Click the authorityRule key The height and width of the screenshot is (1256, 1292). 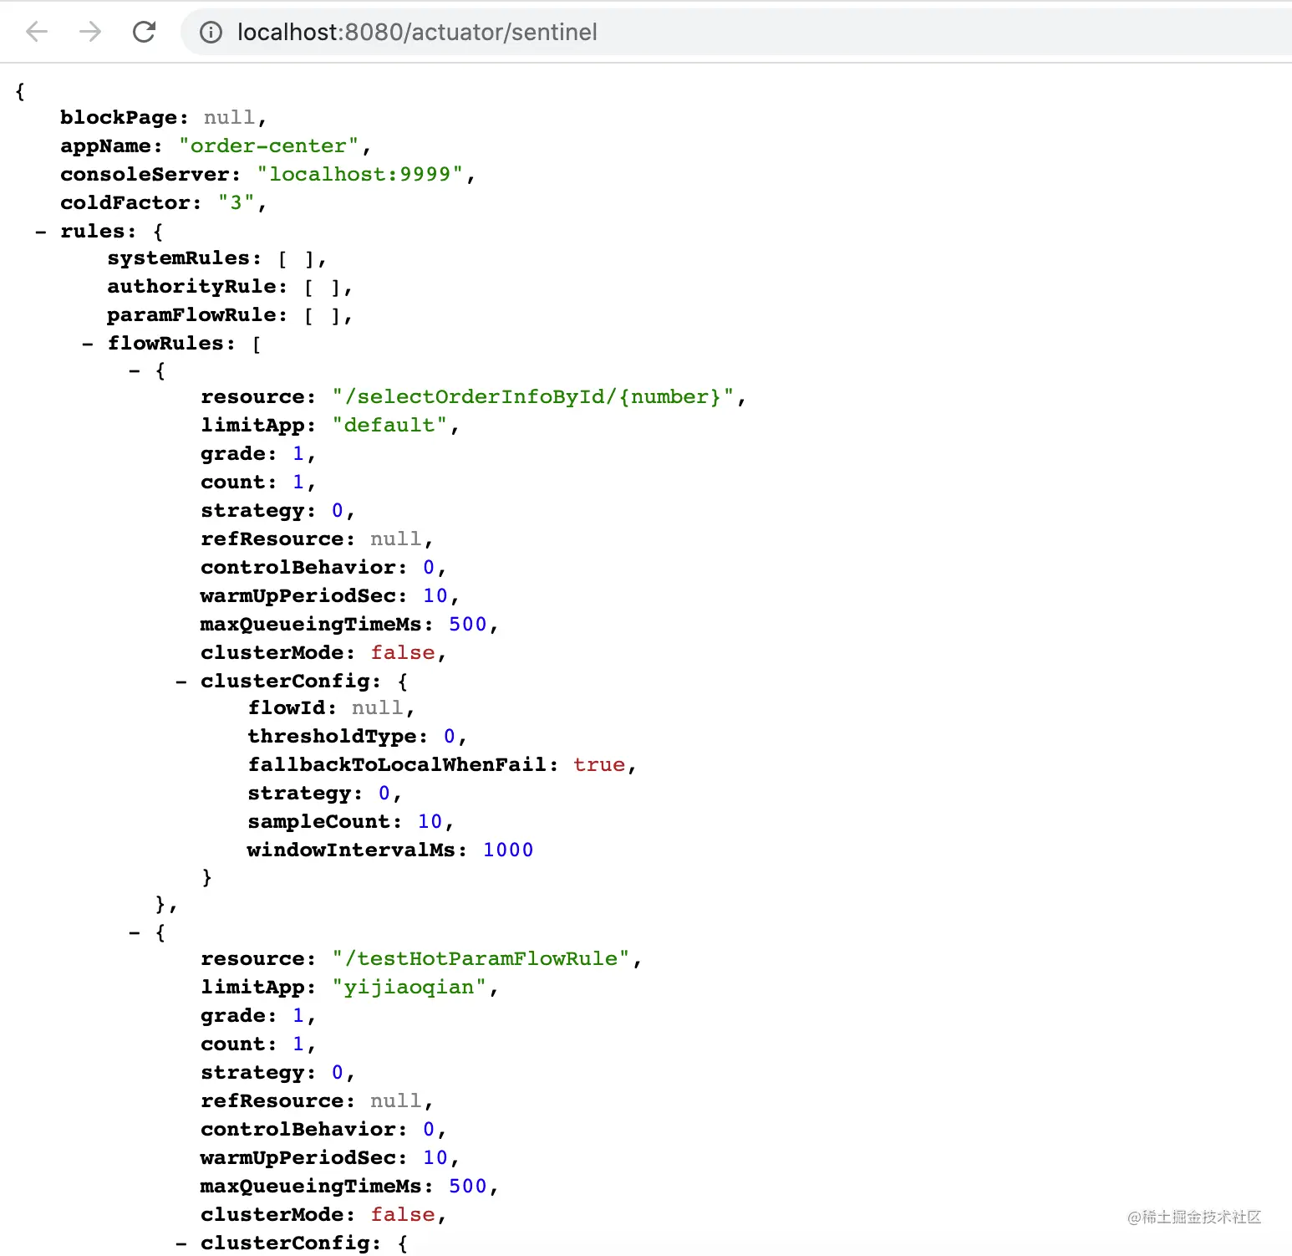[191, 287]
